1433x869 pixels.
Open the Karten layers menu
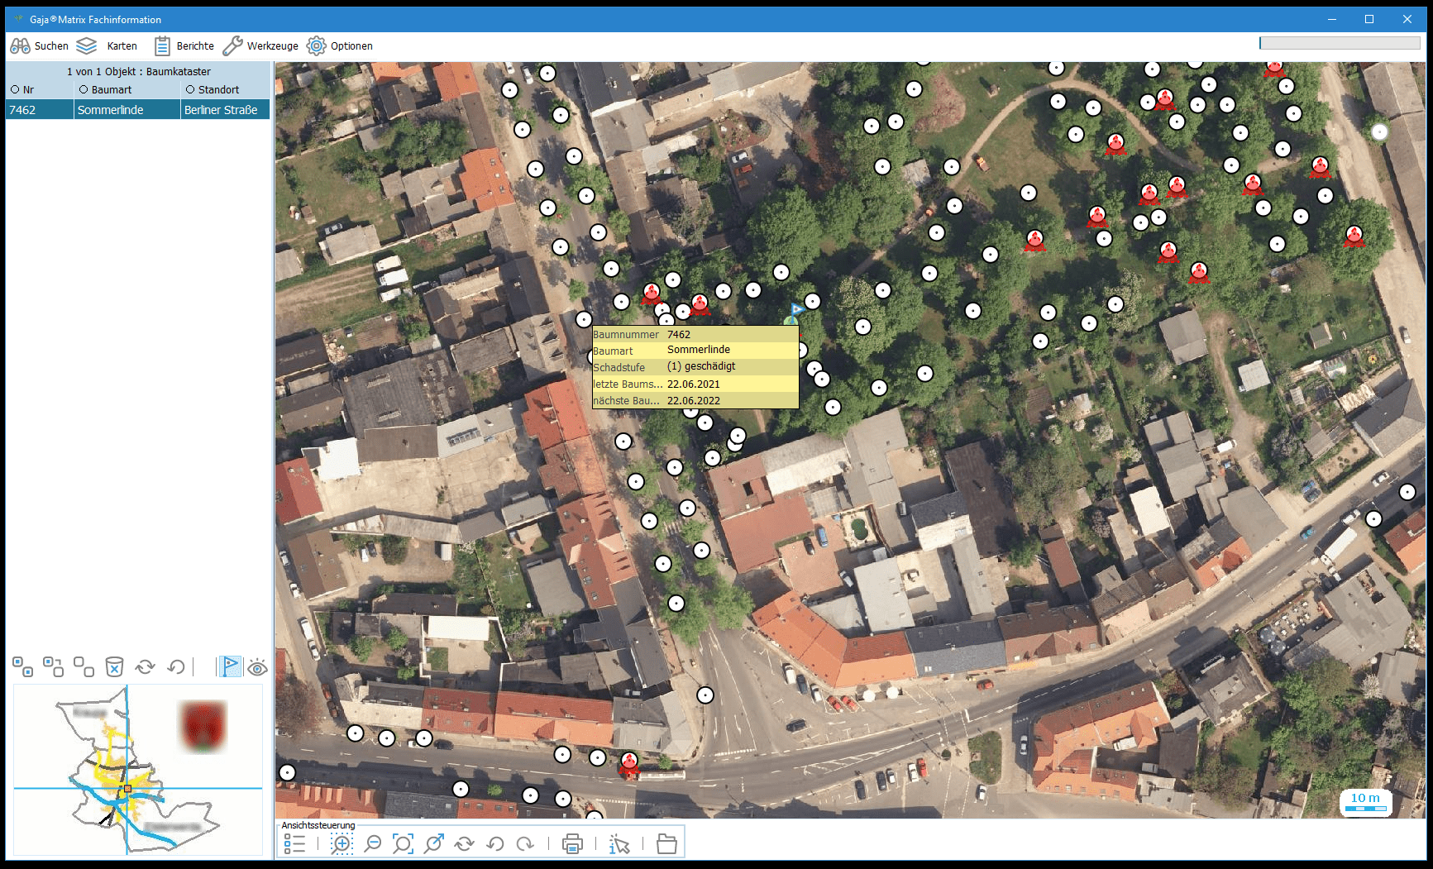pos(107,46)
